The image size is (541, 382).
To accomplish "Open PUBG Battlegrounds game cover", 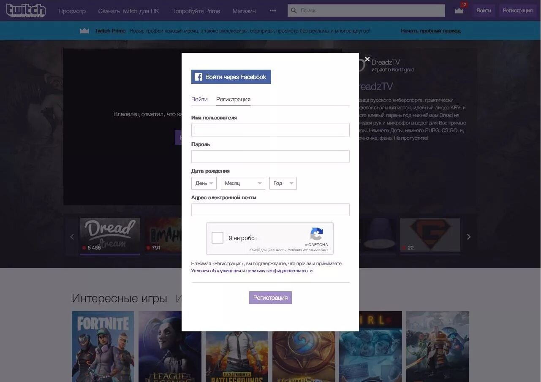I will pyautogui.click(x=237, y=357).
